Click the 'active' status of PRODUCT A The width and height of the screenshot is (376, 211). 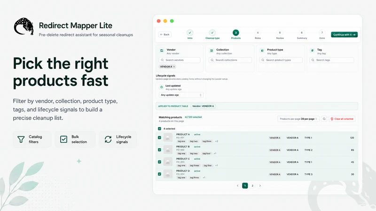point(197,135)
